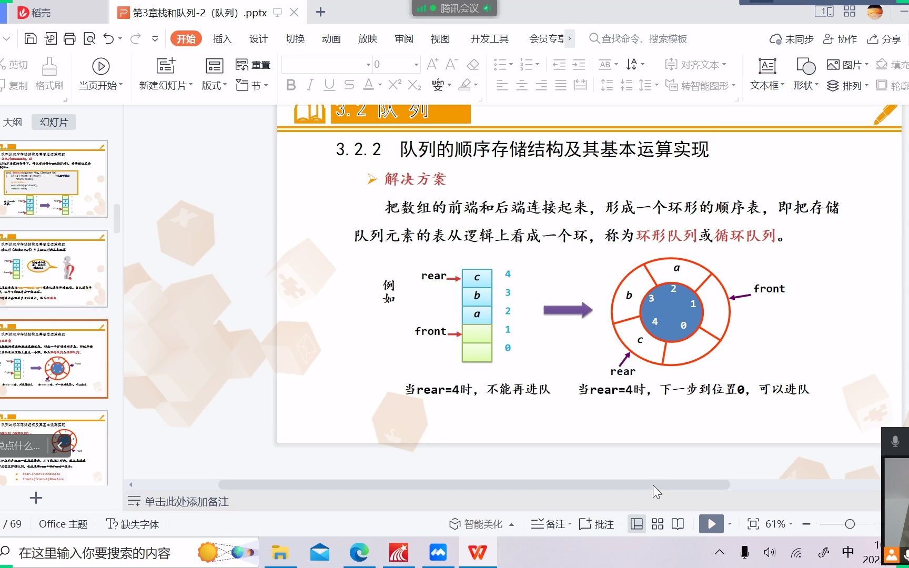Select the format painter (格式刷) tool
This screenshot has width=909, height=568.
tap(49, 74)
